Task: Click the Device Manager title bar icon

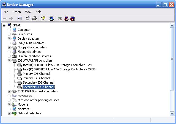Action: 4,5
